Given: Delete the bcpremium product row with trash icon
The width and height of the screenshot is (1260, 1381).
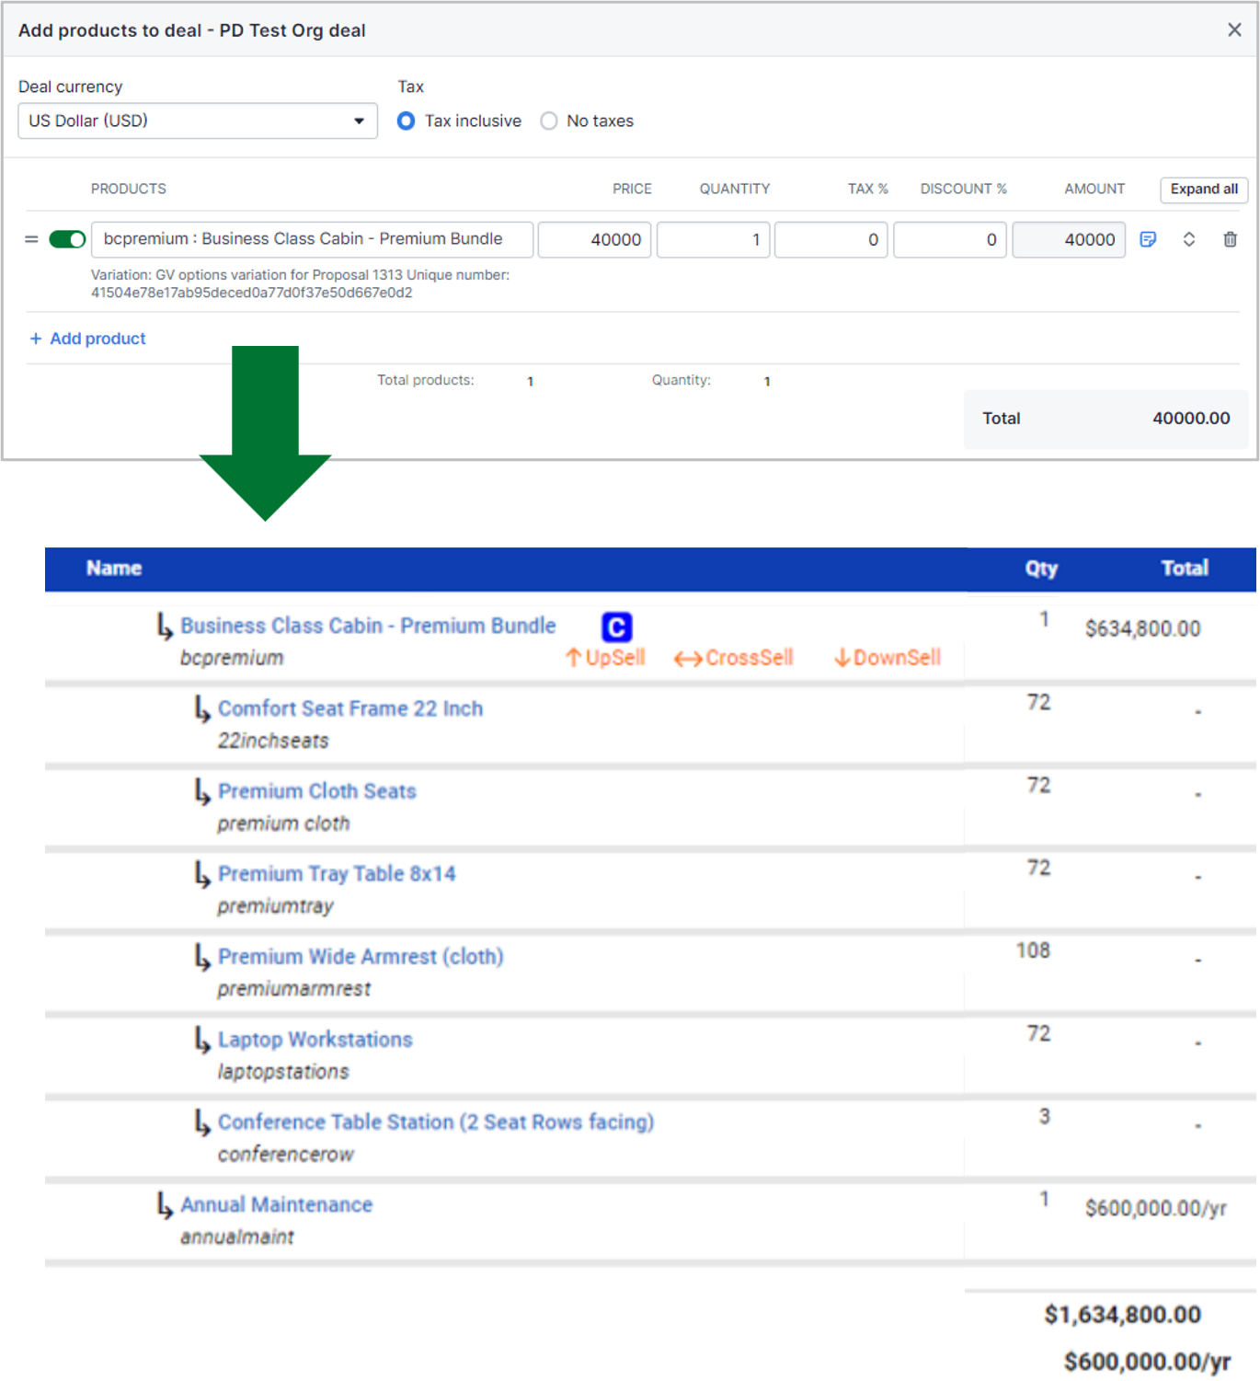Looking at the screenshot, I should (x=1230, y=239).
